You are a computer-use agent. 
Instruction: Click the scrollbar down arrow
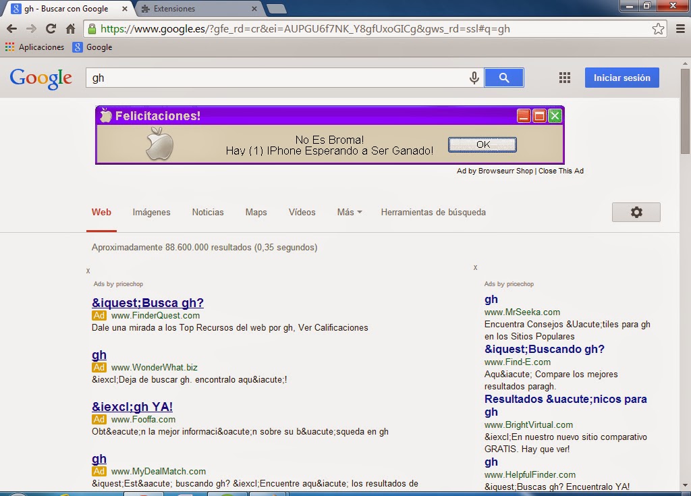[685, 485]
